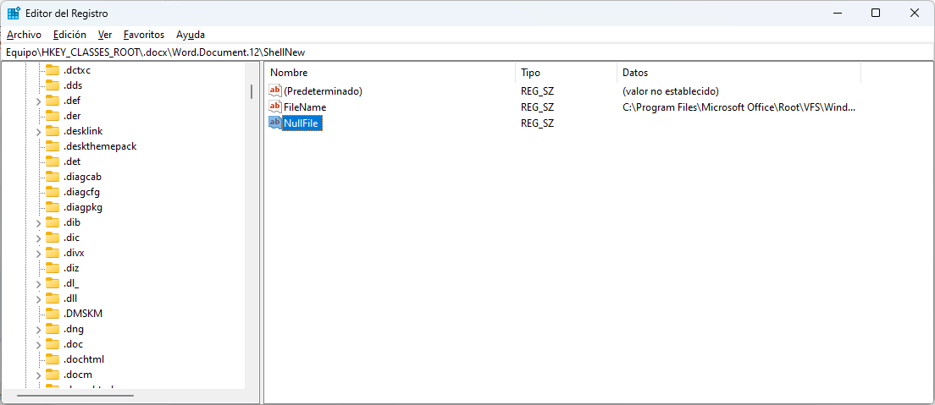Screen dimensions: 935x405
Task: Select the .det folder icon
Action: [x=53, y=161]
